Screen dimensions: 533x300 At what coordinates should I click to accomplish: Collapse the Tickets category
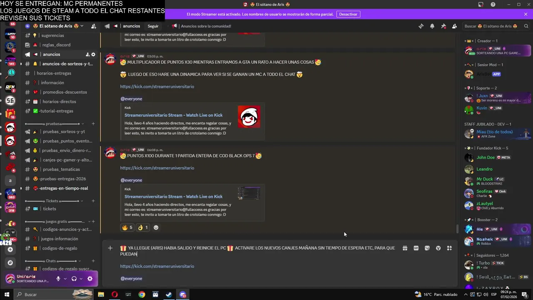point(54,201)
